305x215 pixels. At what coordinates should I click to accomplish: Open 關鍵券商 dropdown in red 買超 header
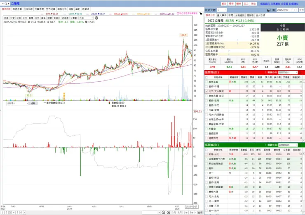288,73
